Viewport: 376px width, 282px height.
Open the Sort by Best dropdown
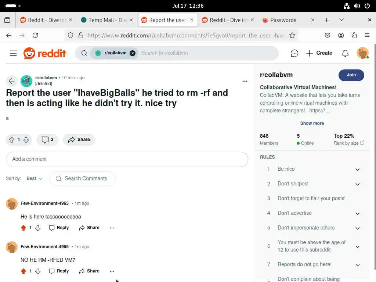(x=34, y=178)
